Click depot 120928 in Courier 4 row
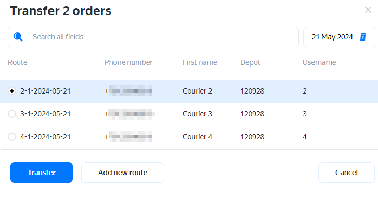The height and width of the screenshot is (198, 378). tap(252, 137)
